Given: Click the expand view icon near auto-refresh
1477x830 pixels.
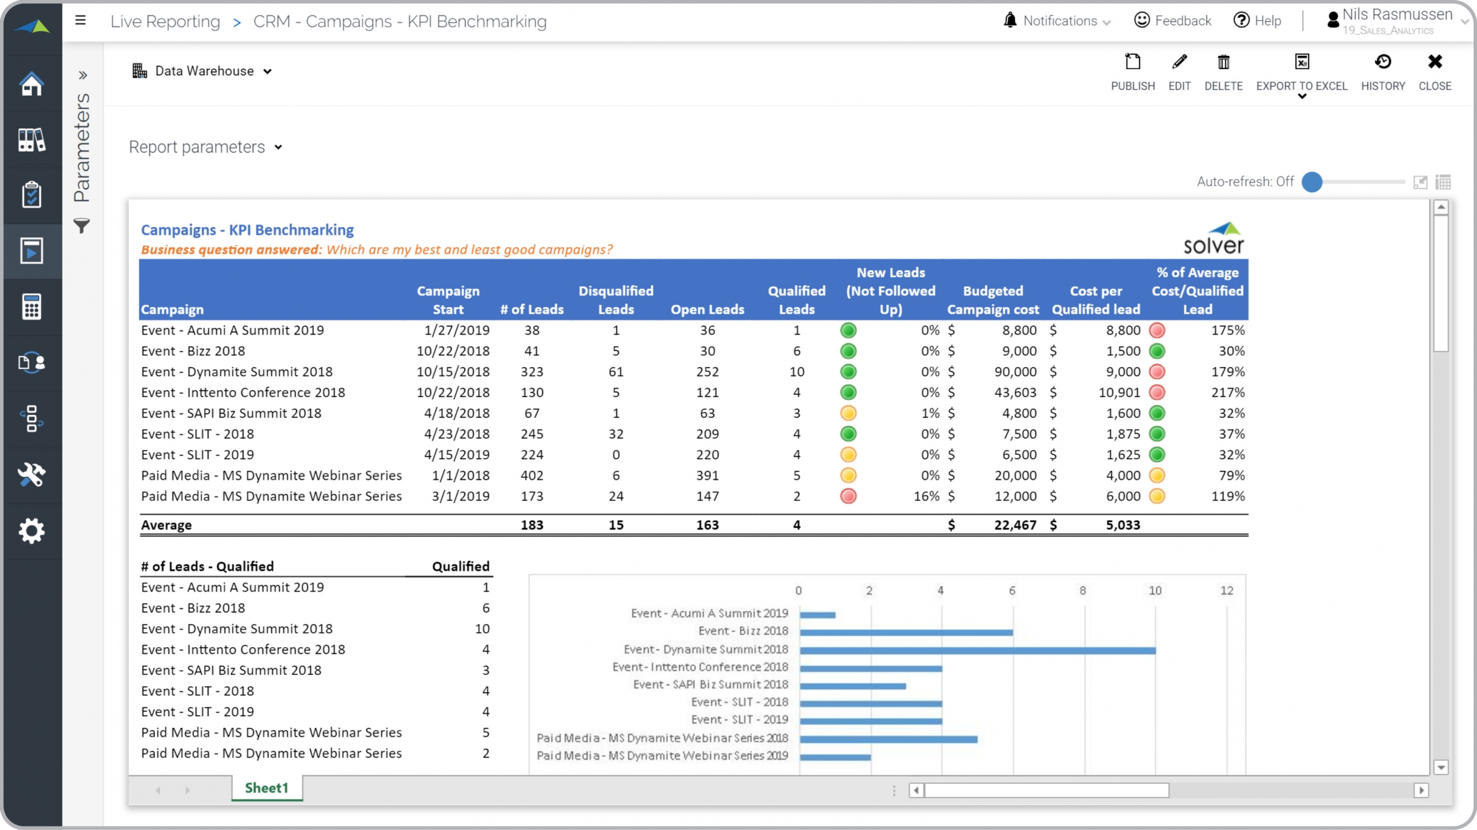Looking at the screenshot, I should coord(1420,182).
